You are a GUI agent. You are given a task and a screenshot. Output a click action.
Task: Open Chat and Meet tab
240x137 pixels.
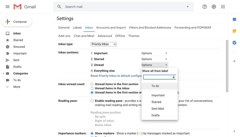tap(84, 36)
